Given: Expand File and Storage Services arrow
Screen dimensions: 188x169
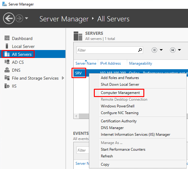Looking at the screenshot, I should click(x=63, y=78).
